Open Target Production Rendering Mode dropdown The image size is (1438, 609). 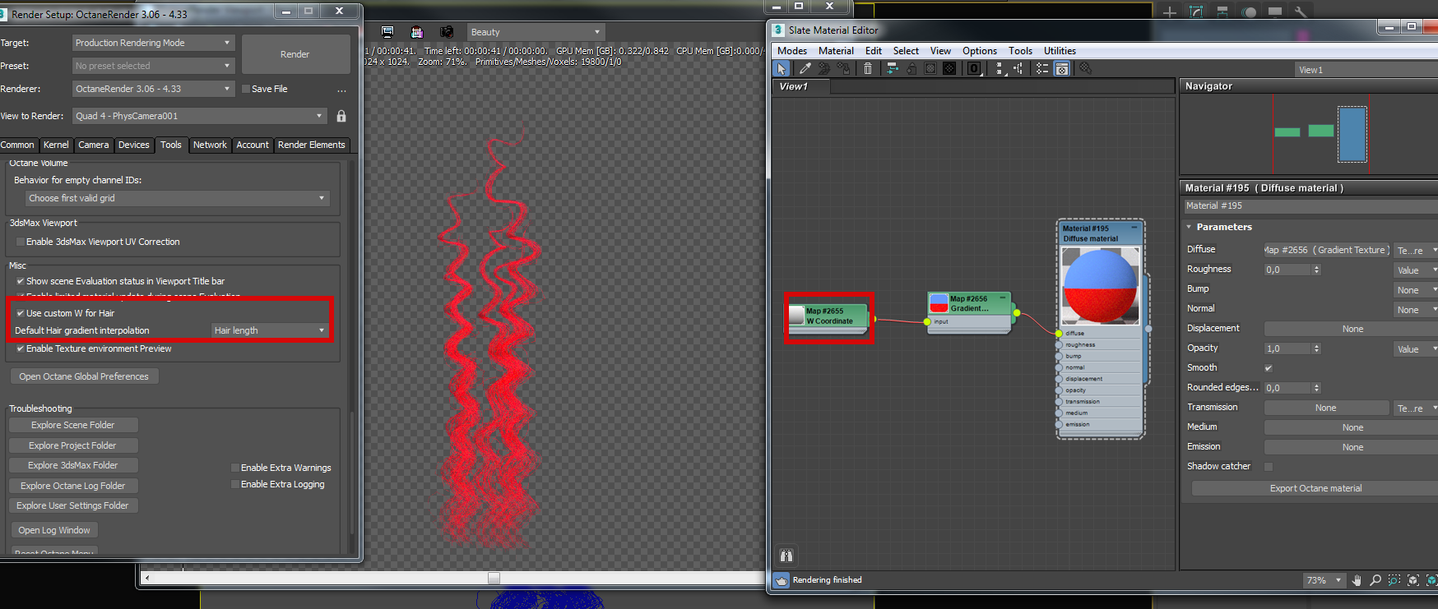point(154,43)
